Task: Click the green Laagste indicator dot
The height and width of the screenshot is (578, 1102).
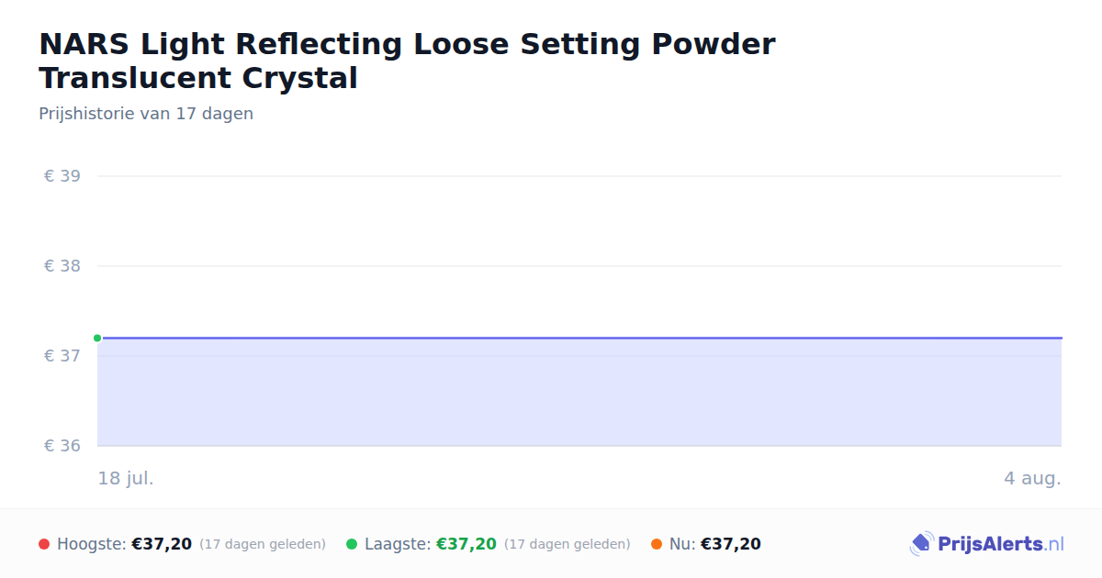Action: pyautogui.click(x=352, y=544)
